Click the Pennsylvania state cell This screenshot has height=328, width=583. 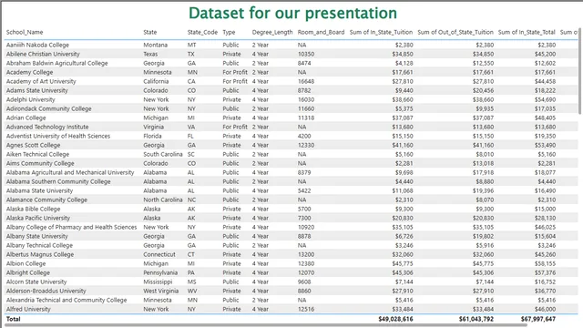(x=160, y=272)
